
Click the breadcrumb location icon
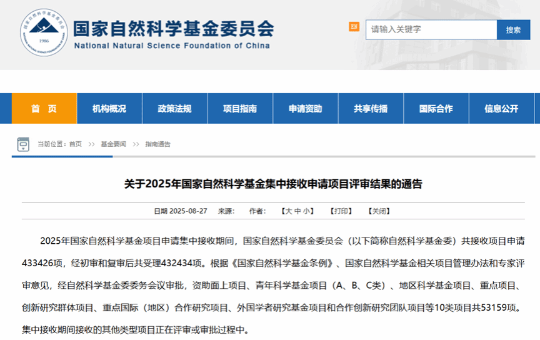tap(23, 144)
